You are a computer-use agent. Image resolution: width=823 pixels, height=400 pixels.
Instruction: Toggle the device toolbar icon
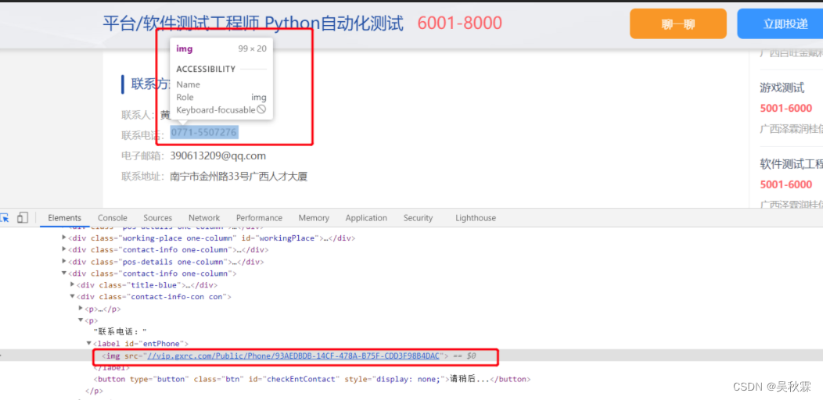[x=22, y=217]
